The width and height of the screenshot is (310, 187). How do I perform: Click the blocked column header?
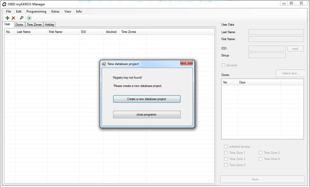(x=111, y=32)
